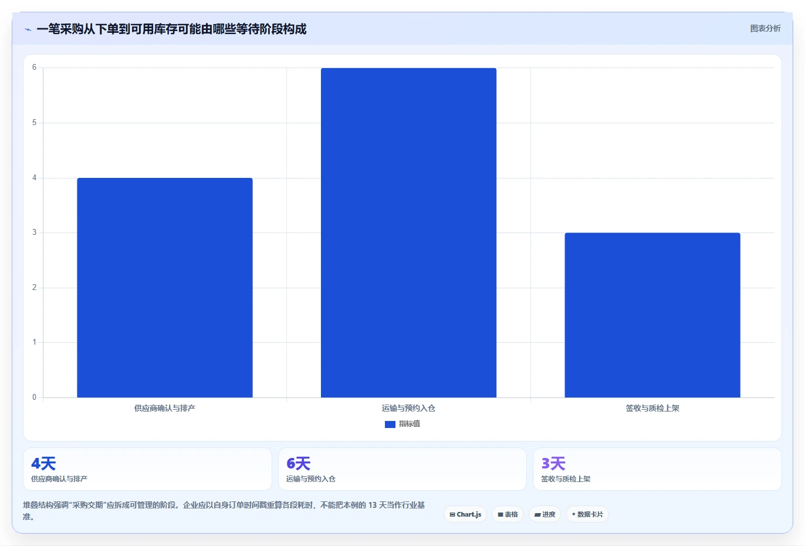
Task: Toggle the 指标值 legend color swatch
Action: [x=390, y=424]
